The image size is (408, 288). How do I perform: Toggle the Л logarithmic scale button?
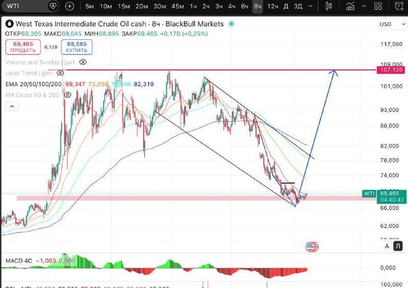point(398,246)
